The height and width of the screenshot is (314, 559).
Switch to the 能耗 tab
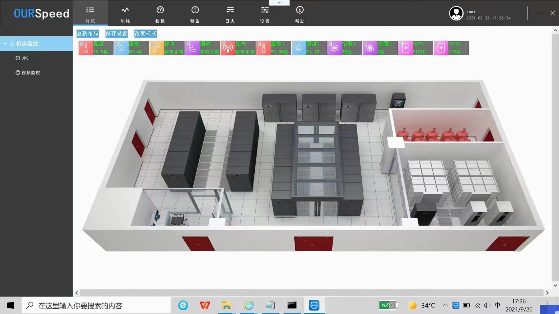click(125, 14)
